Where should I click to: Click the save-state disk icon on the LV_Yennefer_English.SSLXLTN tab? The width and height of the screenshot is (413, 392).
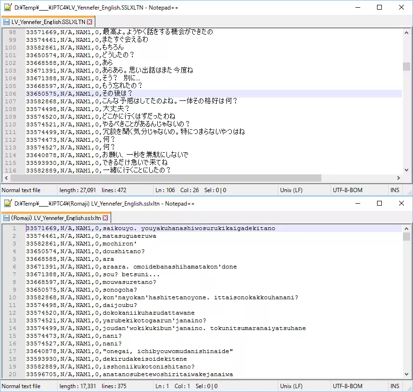coord(6,22)
